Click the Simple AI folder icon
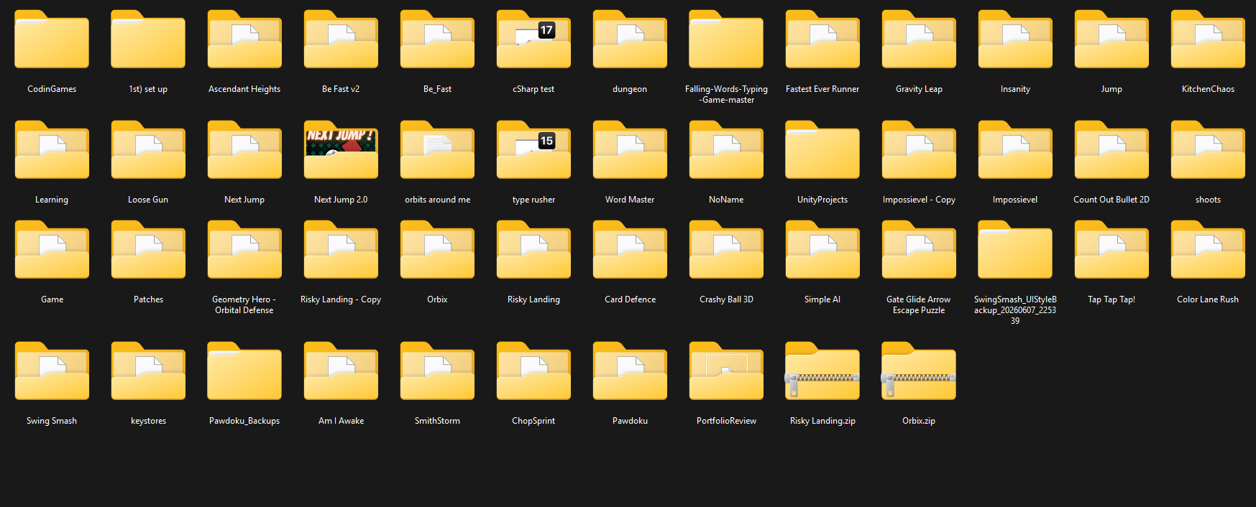Viewport: 1256px width, 507px height. (x=822, y=250)
